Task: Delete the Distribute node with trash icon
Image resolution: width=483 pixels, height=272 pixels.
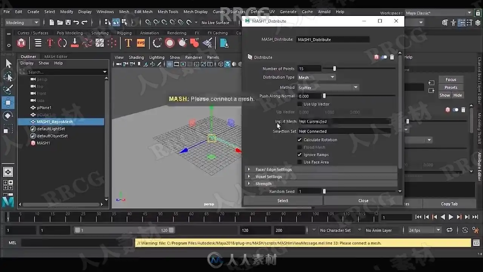Action: coord(392,57)
